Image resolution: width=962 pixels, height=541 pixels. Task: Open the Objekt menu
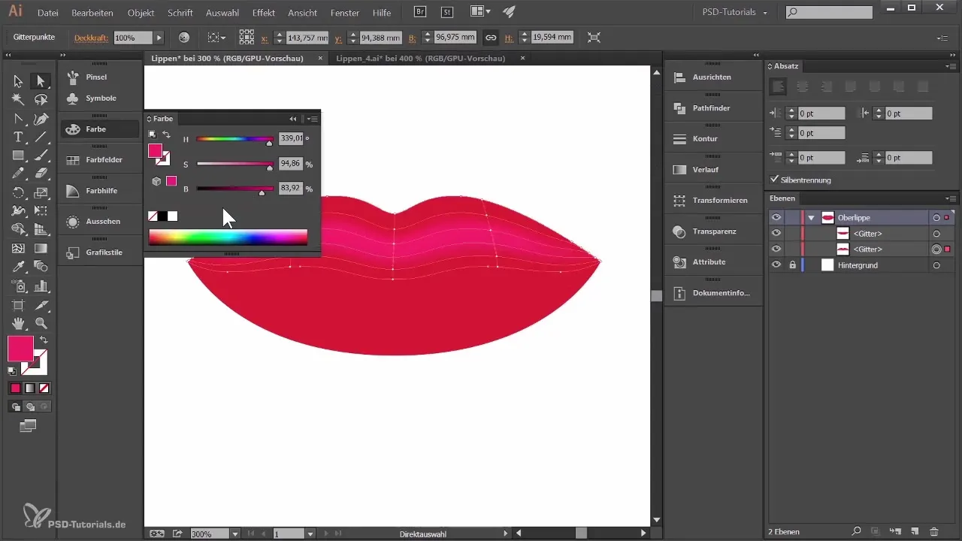tap(141, 13)
